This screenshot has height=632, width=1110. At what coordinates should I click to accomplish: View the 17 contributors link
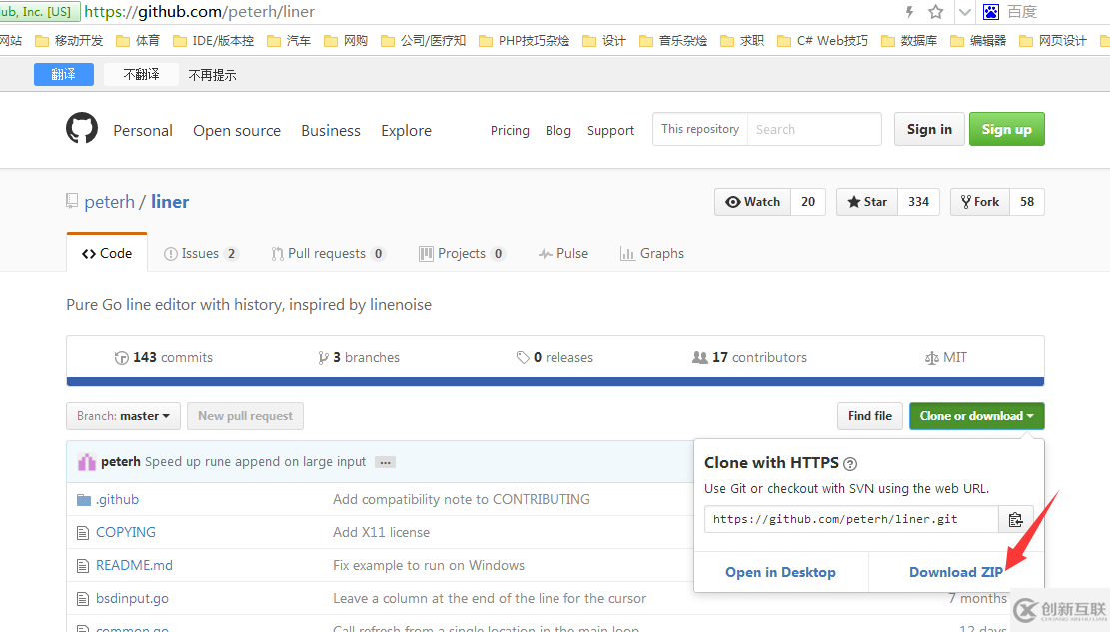[x=749, y=358]
